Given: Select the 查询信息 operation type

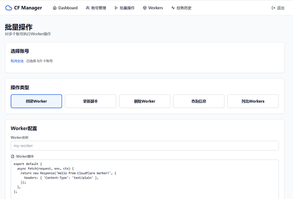Looking at the screenshot, I should [x=199, y=101].
